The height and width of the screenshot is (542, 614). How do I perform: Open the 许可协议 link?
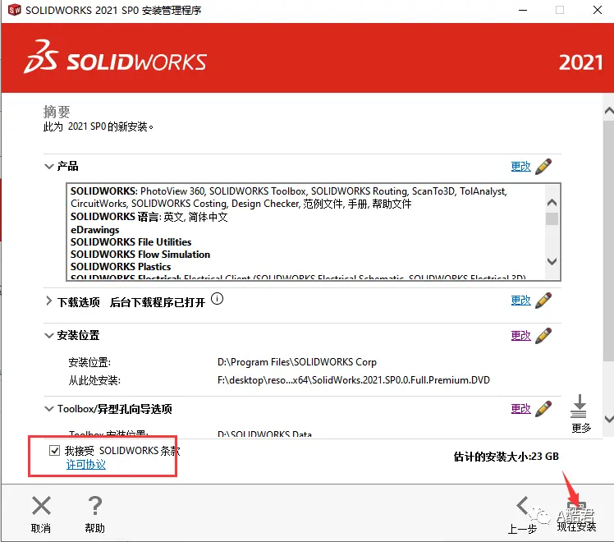[x=85, y=465]
